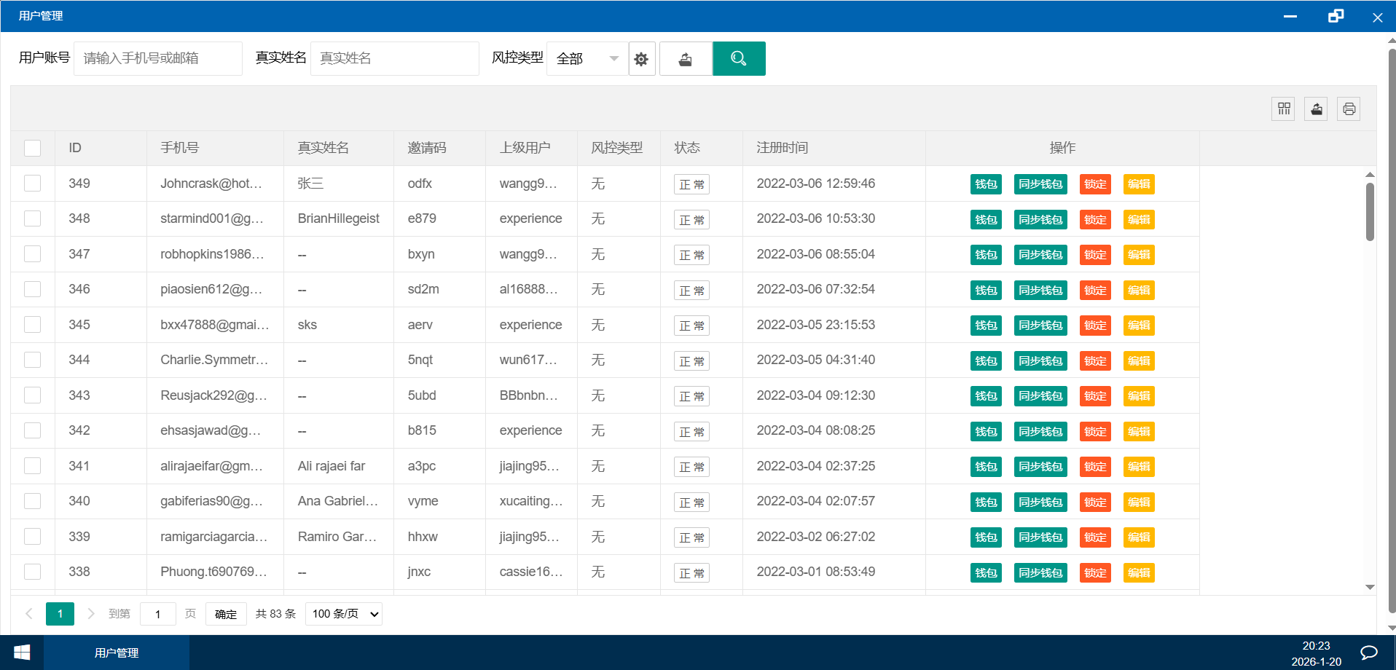Open the column filter grid icon
This screenshot has height=670, width=1396.
point(1283,109)
